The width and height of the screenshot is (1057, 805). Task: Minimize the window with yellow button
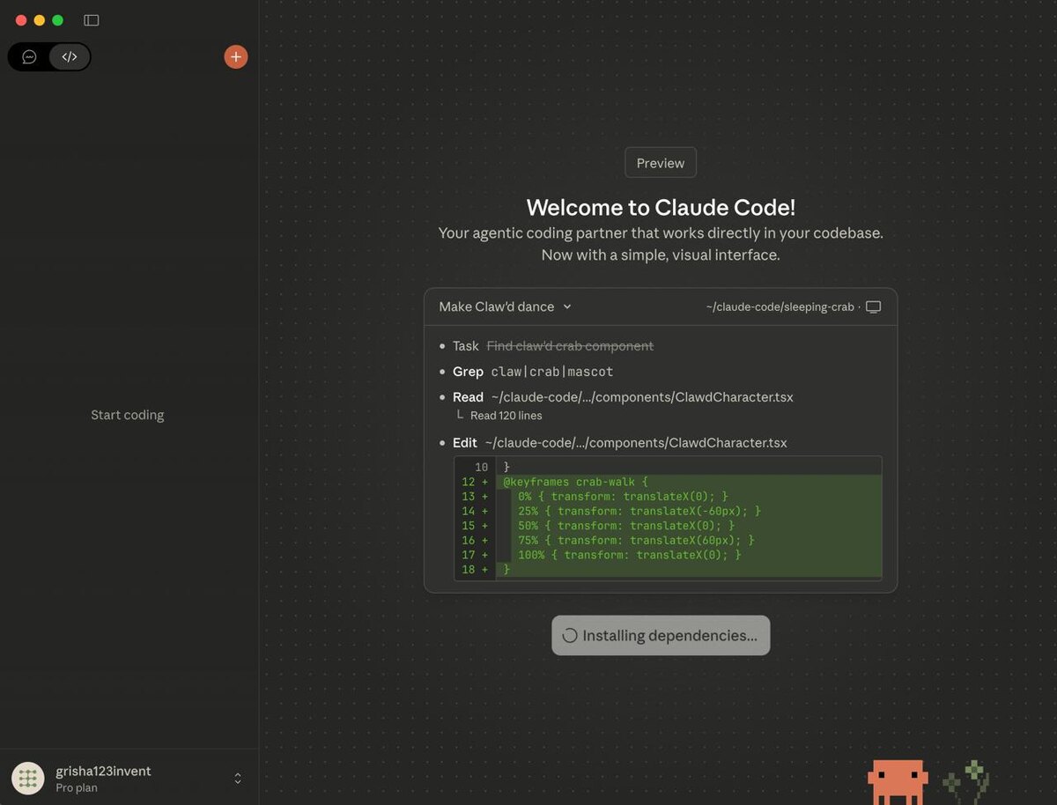tap(40, 20)
